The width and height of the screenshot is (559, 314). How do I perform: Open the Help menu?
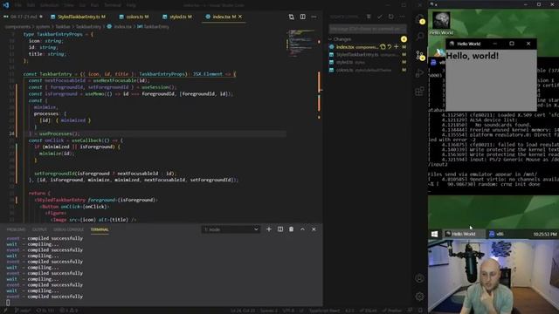131,5
